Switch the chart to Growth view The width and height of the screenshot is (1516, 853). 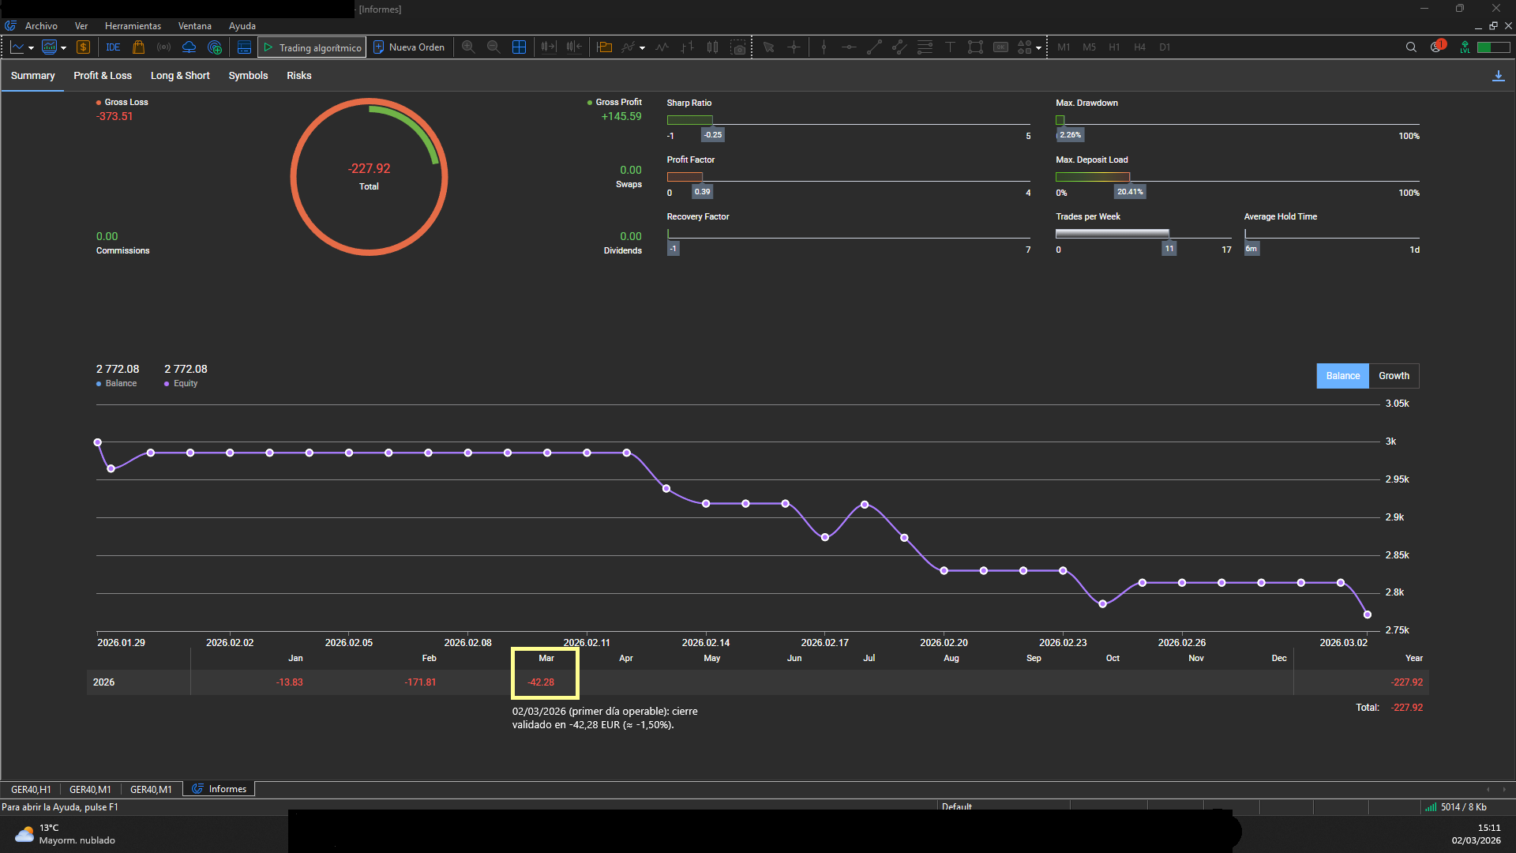(1394, 376)
